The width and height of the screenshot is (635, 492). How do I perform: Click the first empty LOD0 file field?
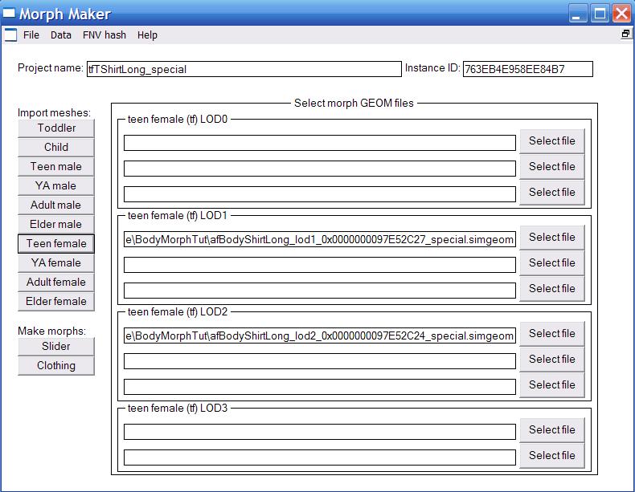[x=320, y=143]
